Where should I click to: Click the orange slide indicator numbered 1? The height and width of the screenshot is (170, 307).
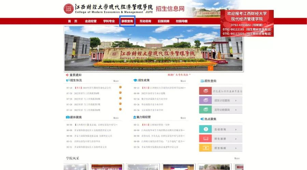pos(210,68)
